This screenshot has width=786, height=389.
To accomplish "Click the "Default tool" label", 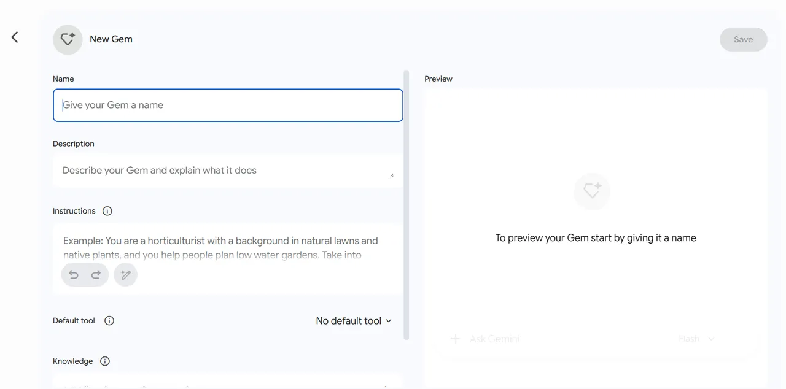I will [x=74, y=320].
